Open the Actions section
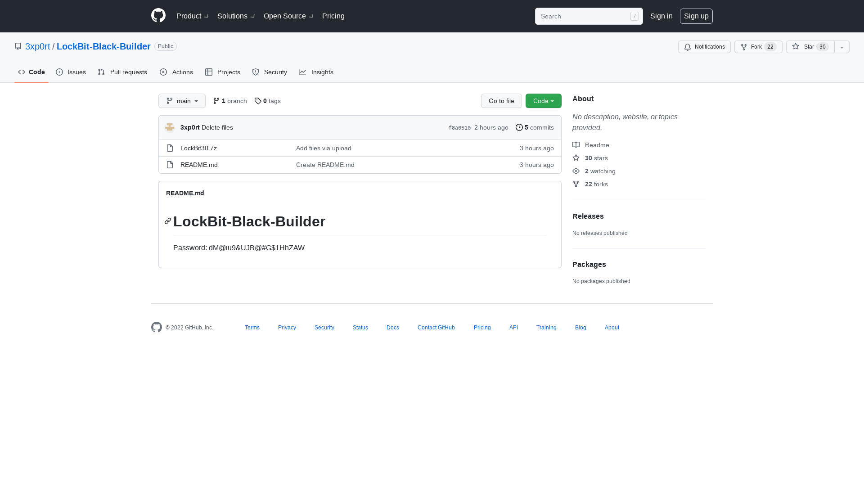Screen dimensions: 864x486 pos(176,72)
